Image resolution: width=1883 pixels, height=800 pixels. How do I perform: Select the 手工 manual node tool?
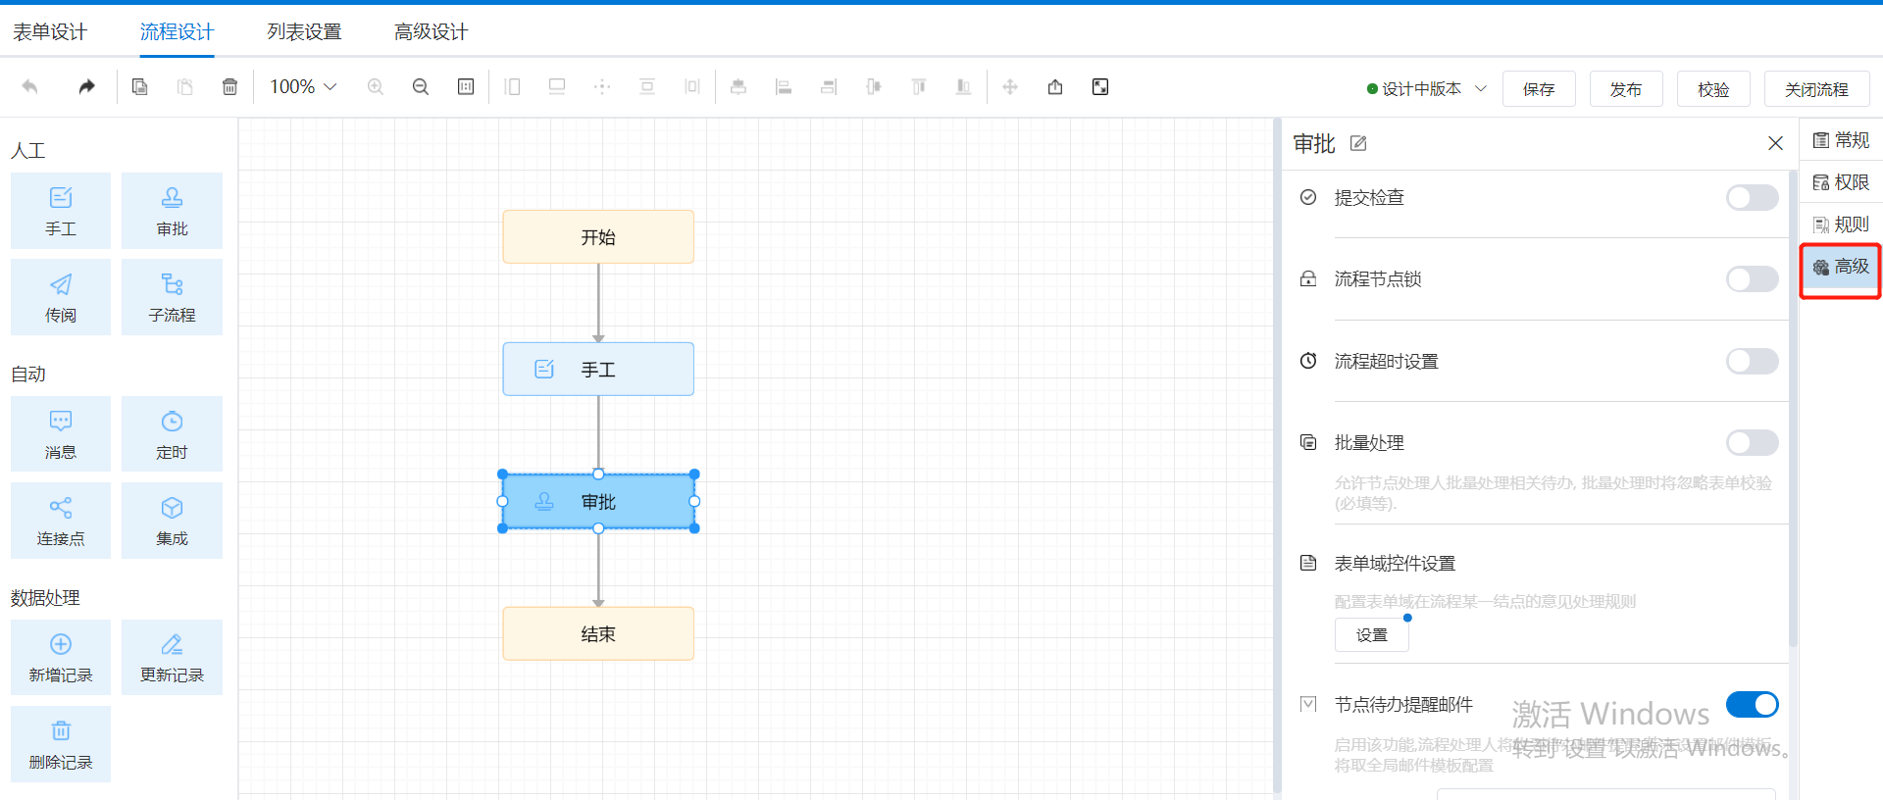[61, 211]
